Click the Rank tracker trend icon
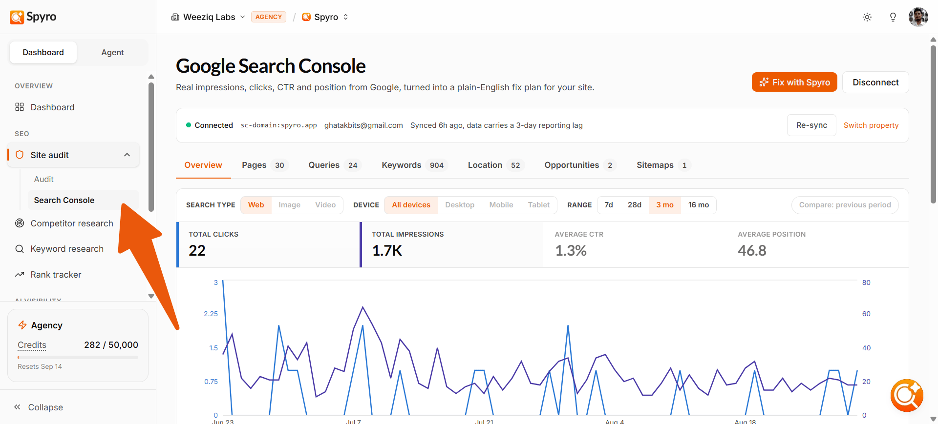This screenshot has width=938, height=424. (x=20, y=274)
